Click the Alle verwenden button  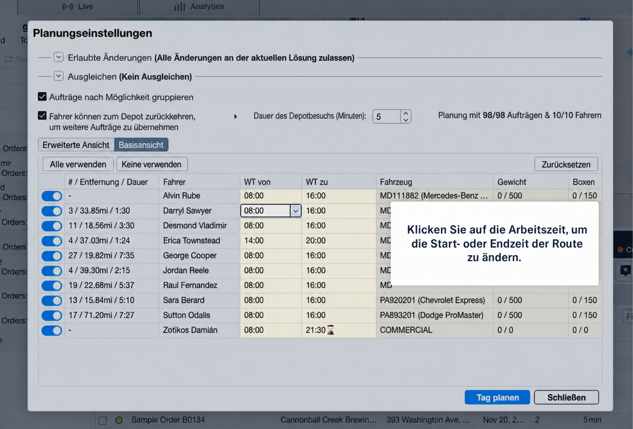click(x=78, y=164)
